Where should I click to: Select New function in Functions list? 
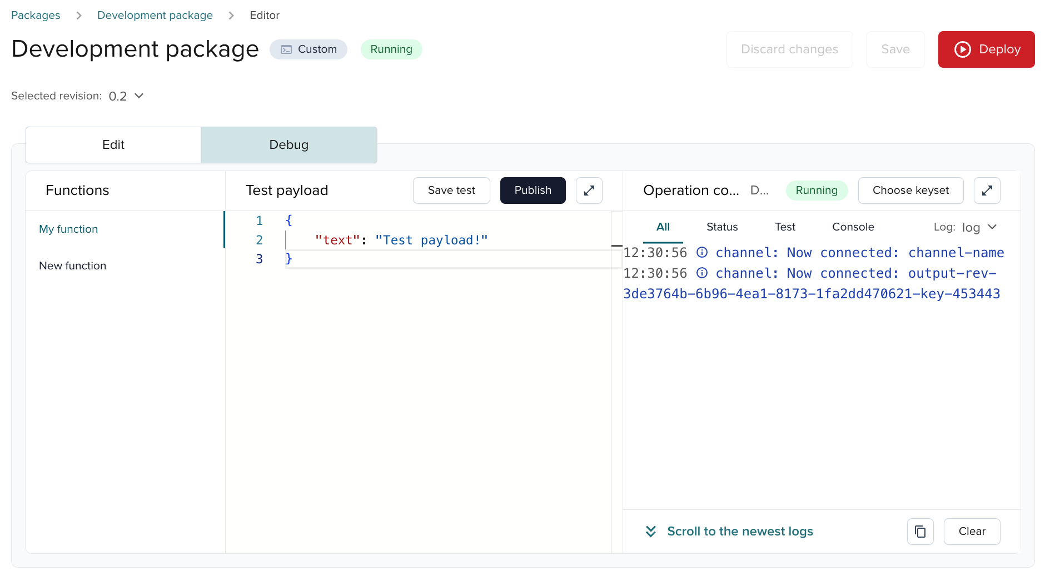point(73,266)
